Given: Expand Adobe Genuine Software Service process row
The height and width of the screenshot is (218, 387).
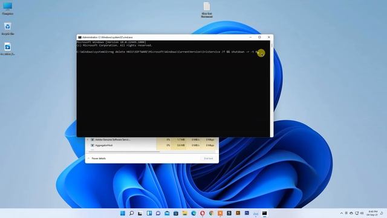Looking at the screenshot, I should 88,140.
